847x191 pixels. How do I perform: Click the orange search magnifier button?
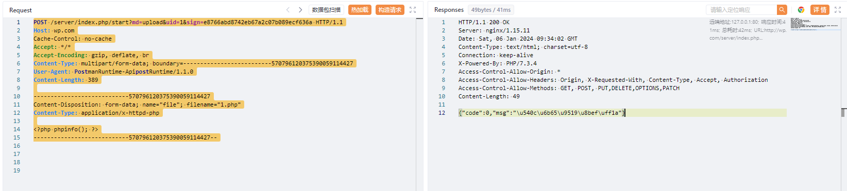click(782, 10)
